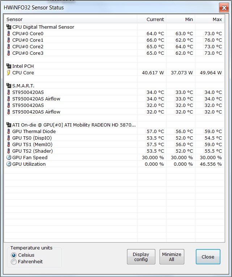Viewport: 232px width, 277px height.
Task: Switch temperature units to Fahrenheit
Action: [x=14, y=262]
